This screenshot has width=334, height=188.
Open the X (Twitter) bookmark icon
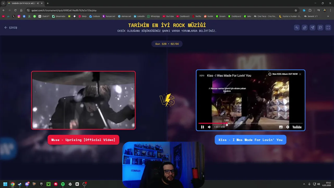tap(14, 16)
